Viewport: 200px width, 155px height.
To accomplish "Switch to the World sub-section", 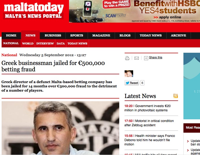I will click(x=28, y=43).
